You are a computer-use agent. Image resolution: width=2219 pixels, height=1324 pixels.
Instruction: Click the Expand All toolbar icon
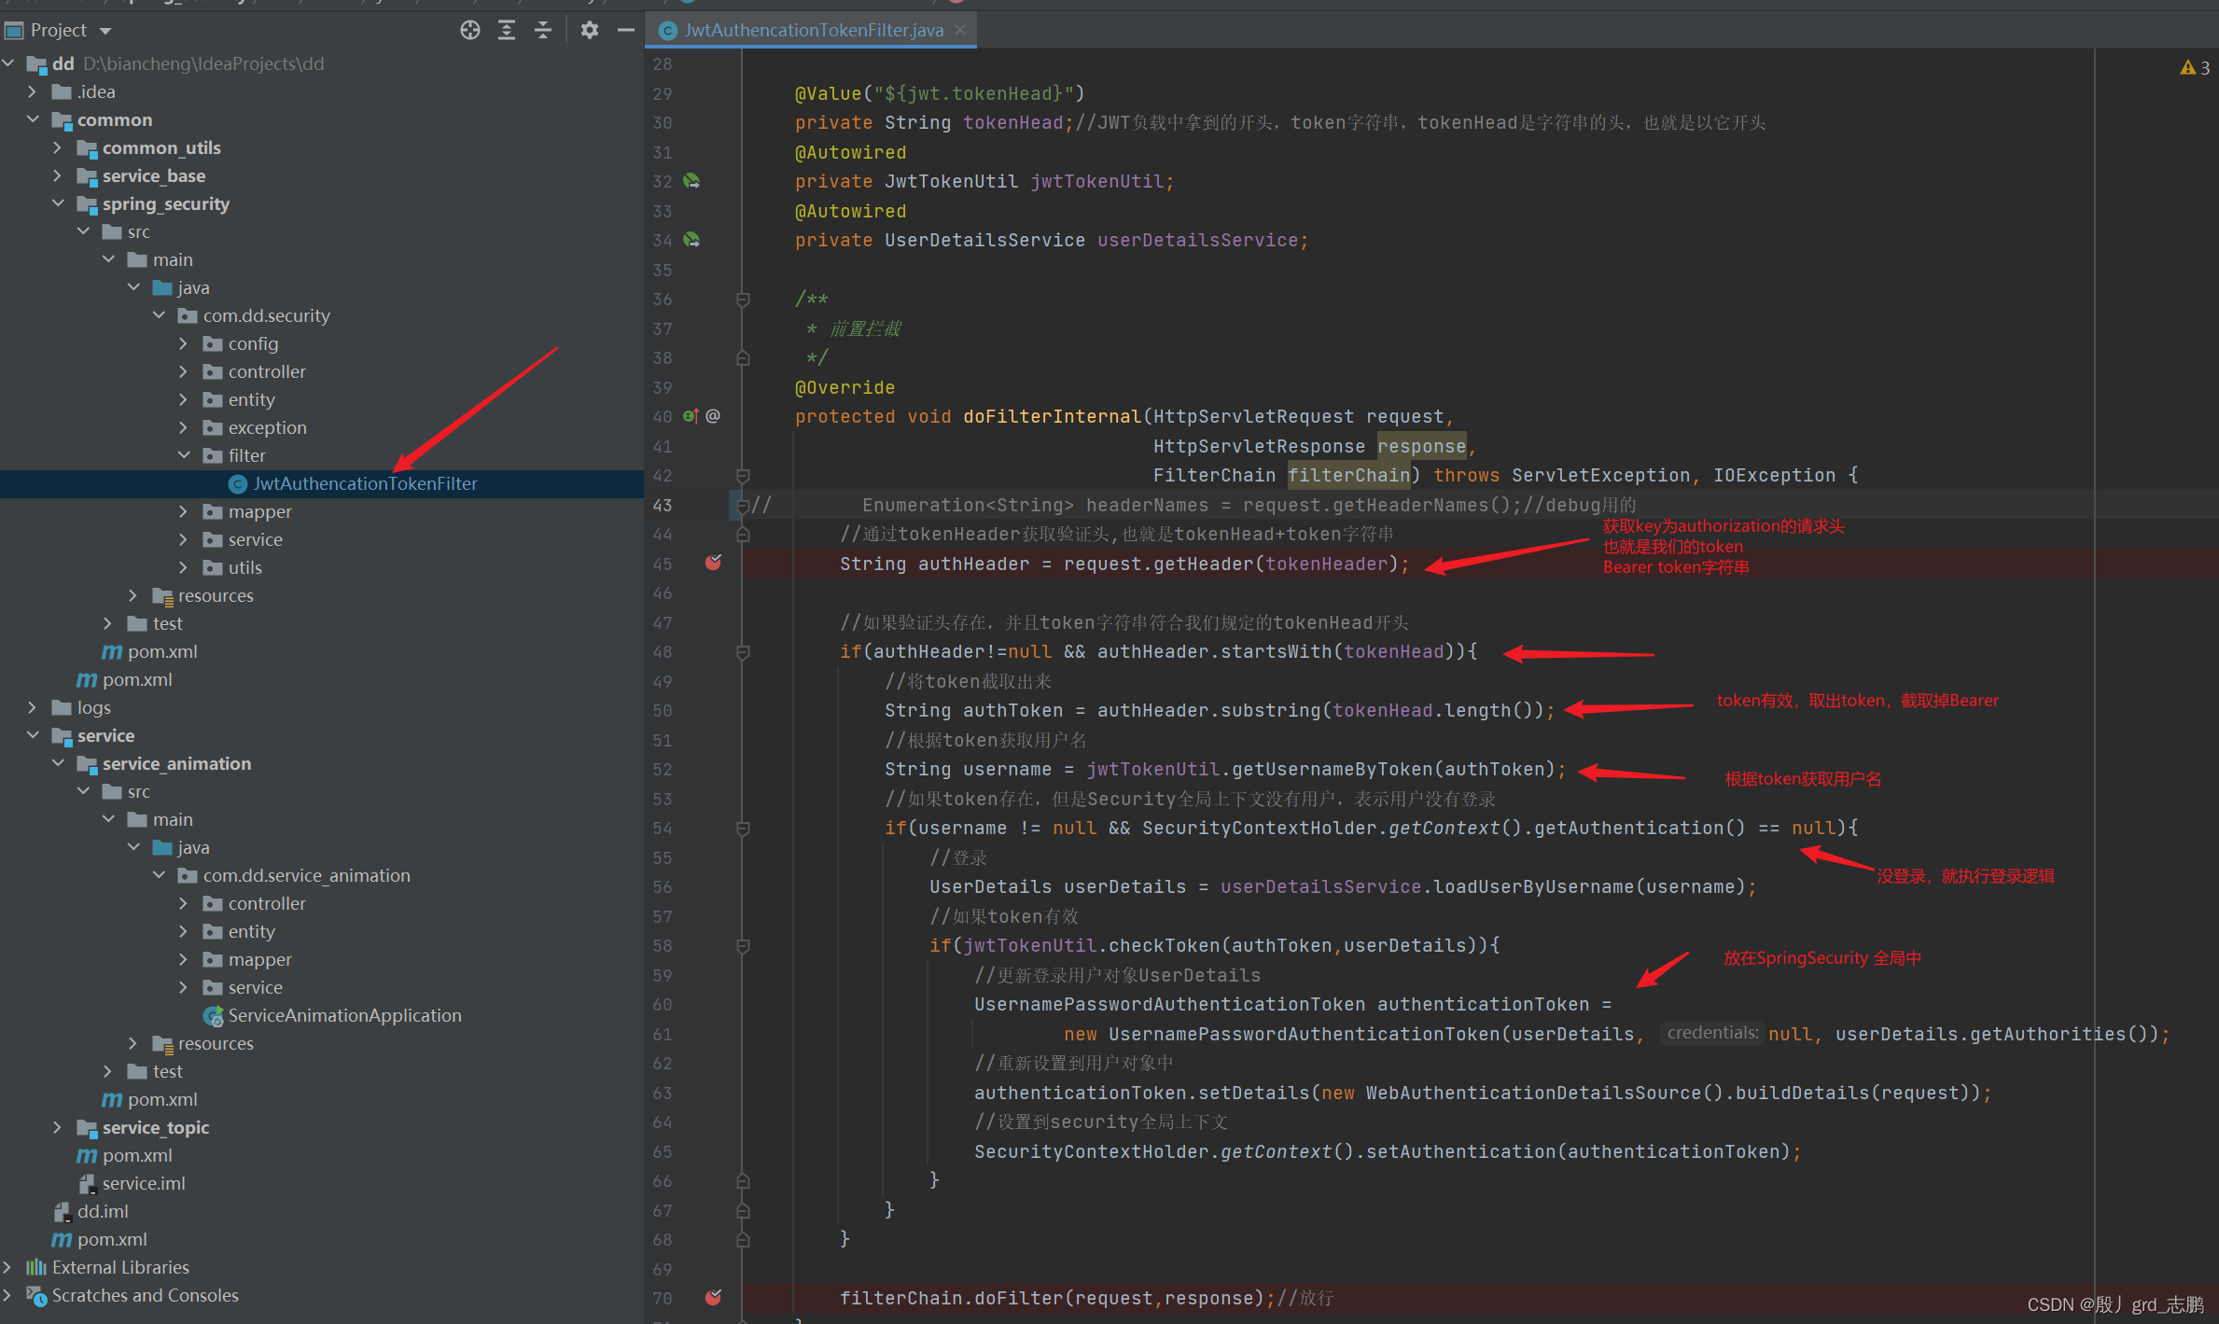pyautogui.click(x=507, y=30)
